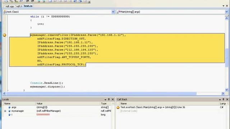Select the Test.exe!test.Class1.Main call stack frame
This screenshot has width=230, height=129.
point(153,107)
